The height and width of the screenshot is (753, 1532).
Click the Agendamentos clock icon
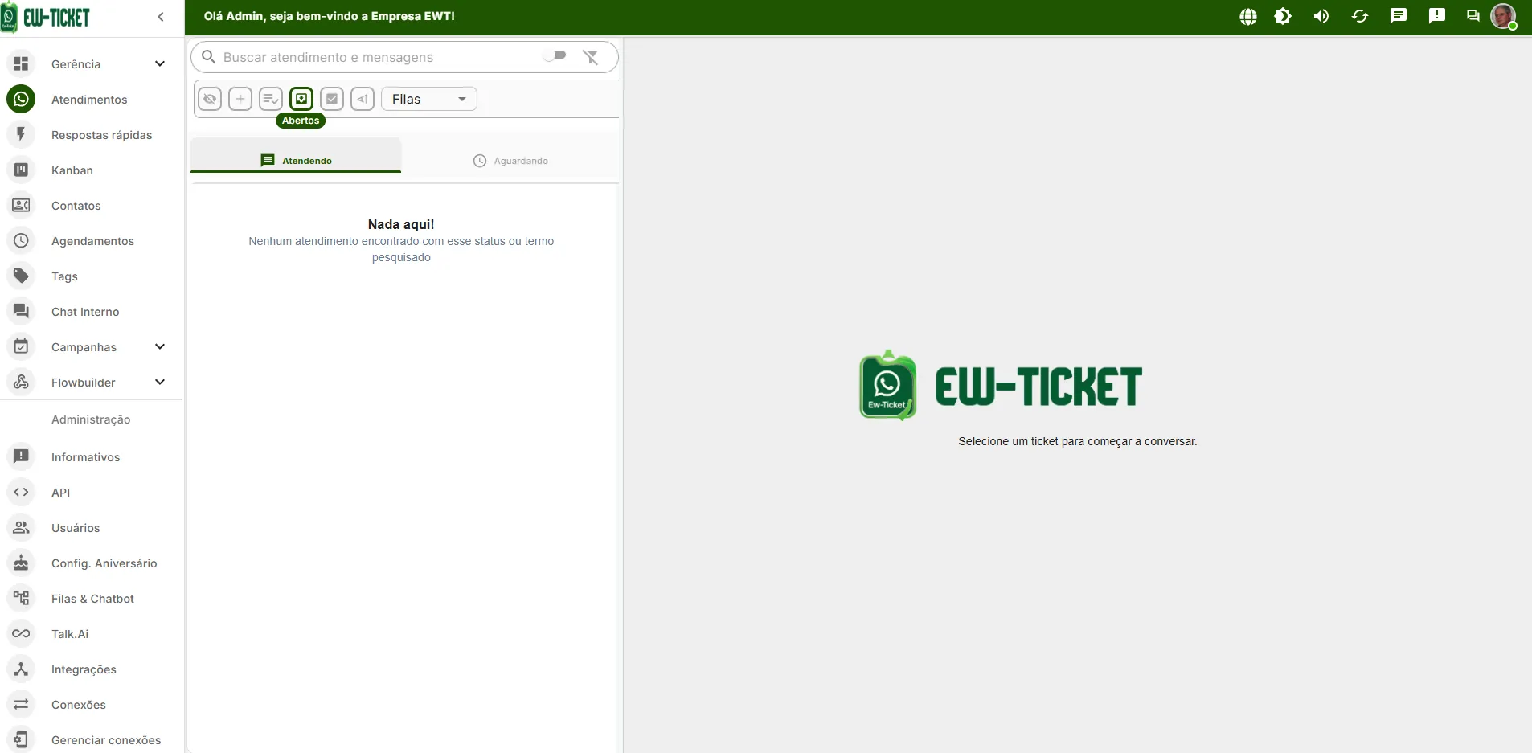[22, 241]
